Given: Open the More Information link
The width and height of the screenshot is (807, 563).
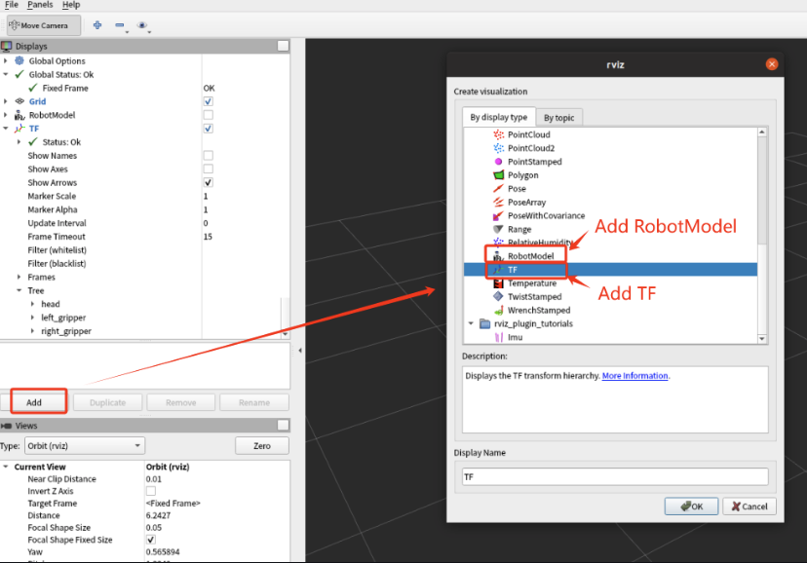Looking at the screenshot, I should 634,376.
